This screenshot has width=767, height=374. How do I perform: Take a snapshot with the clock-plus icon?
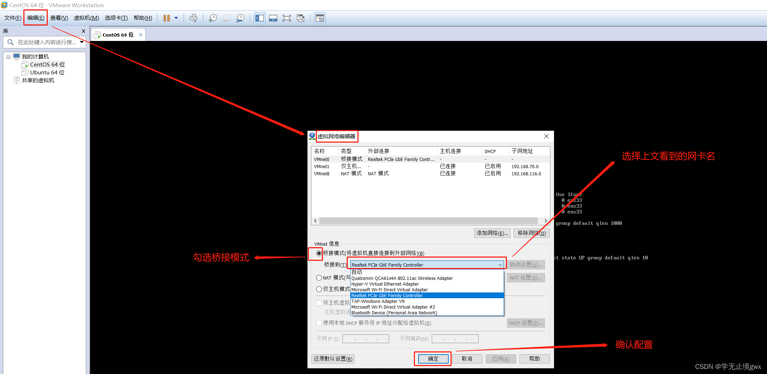point(213,18)
